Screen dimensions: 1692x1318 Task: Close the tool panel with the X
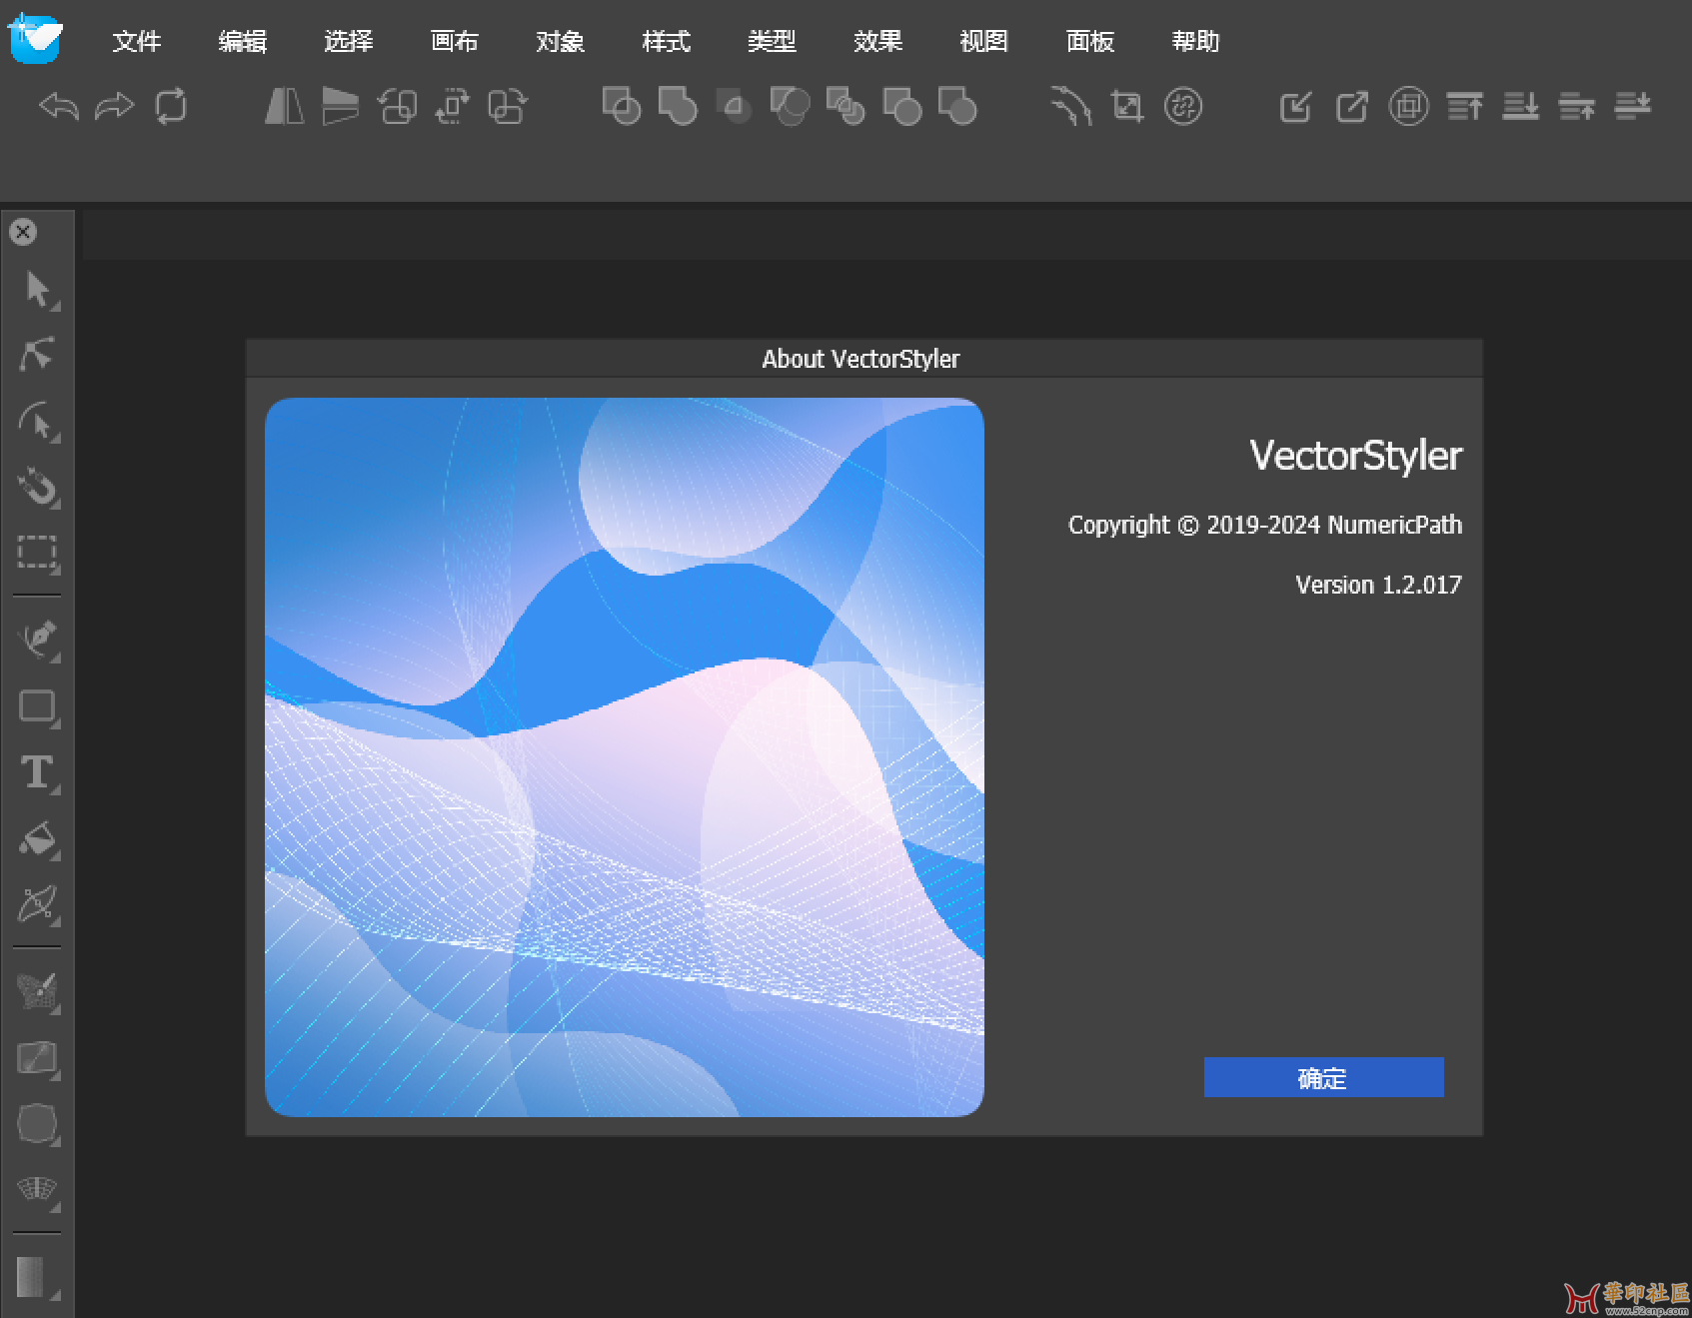tap(23, 232)
